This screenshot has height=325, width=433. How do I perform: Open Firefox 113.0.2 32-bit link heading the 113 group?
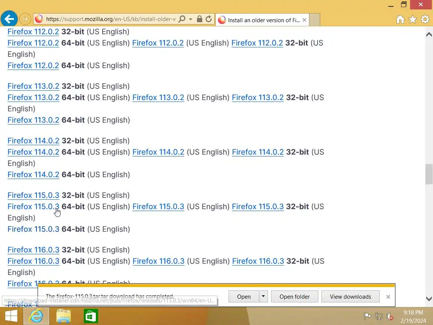[x=33, y=86]
